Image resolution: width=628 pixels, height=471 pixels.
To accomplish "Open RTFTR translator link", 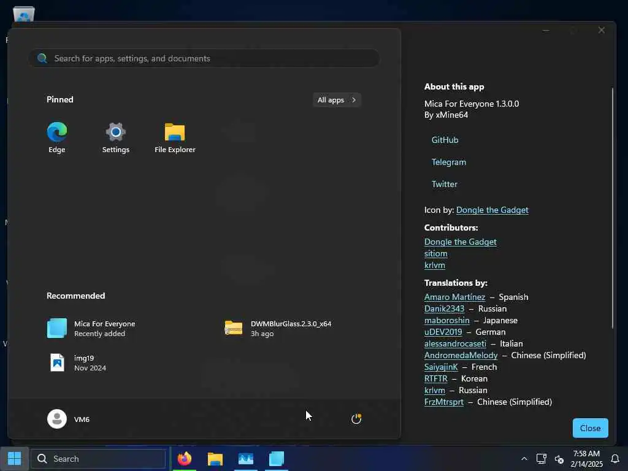I will [436, 378].
